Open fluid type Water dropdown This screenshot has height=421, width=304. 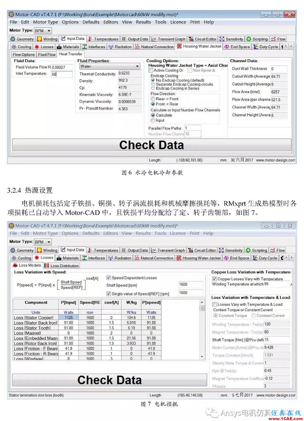point(110,66)
